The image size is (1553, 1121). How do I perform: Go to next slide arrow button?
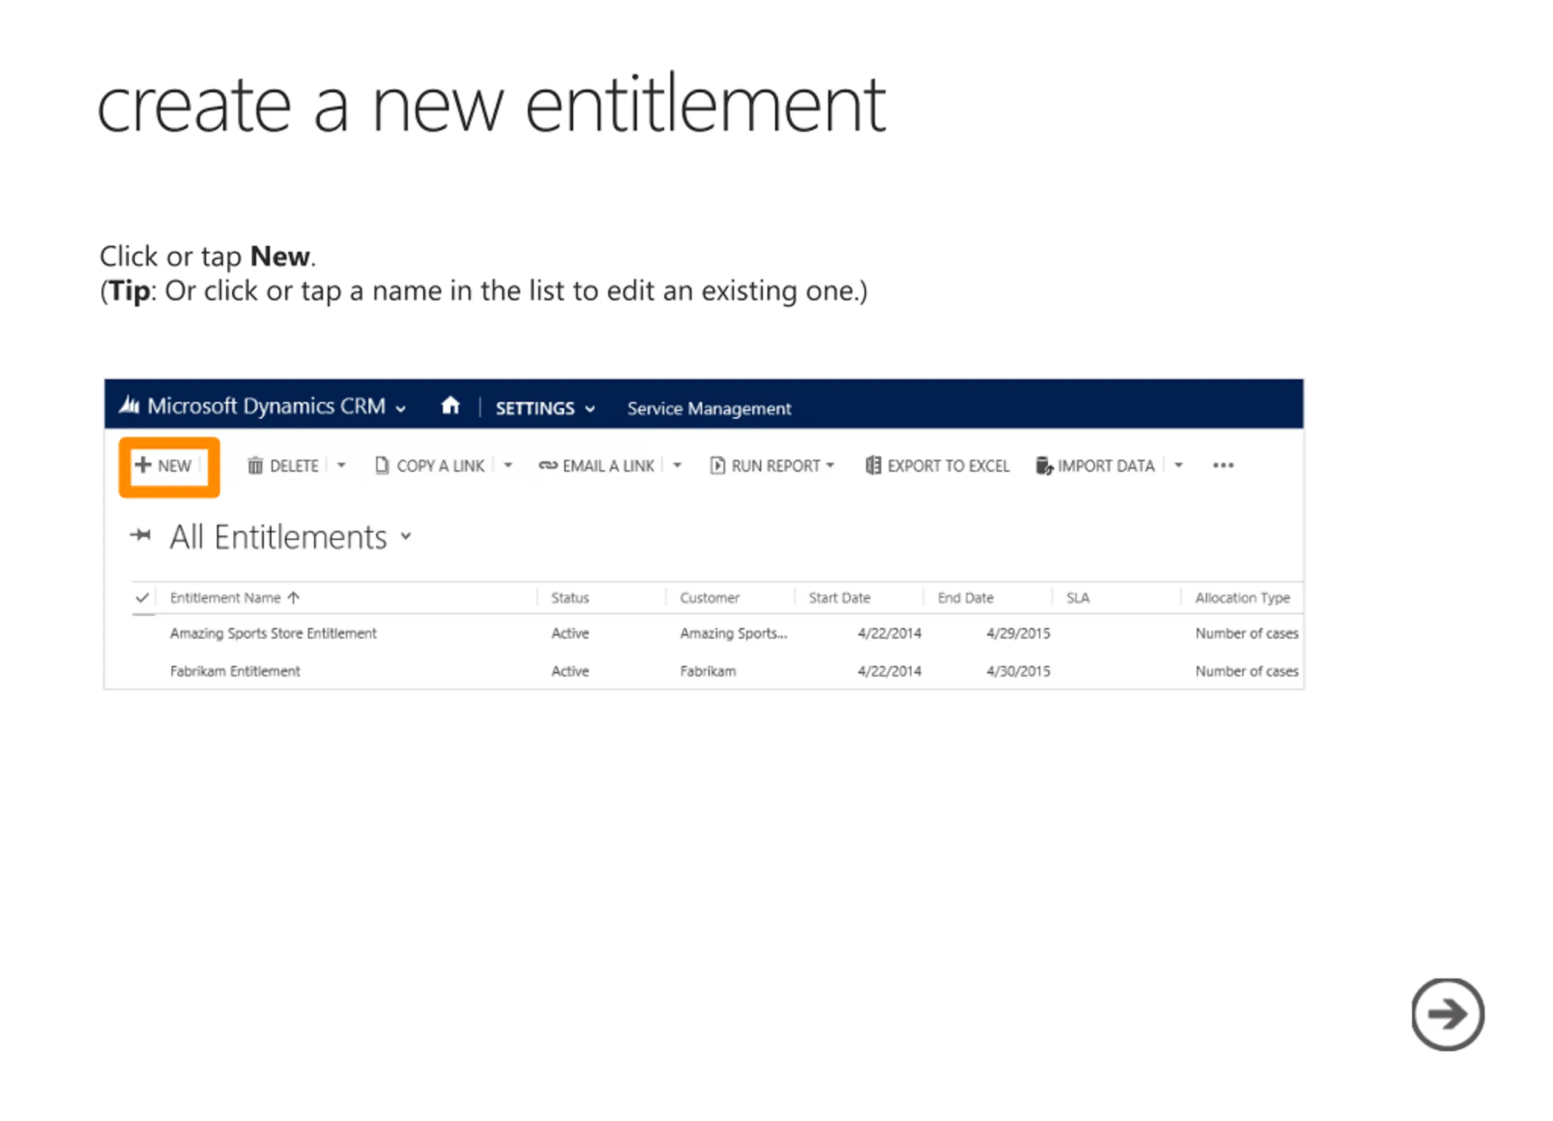click(x=1447, y=1014)
